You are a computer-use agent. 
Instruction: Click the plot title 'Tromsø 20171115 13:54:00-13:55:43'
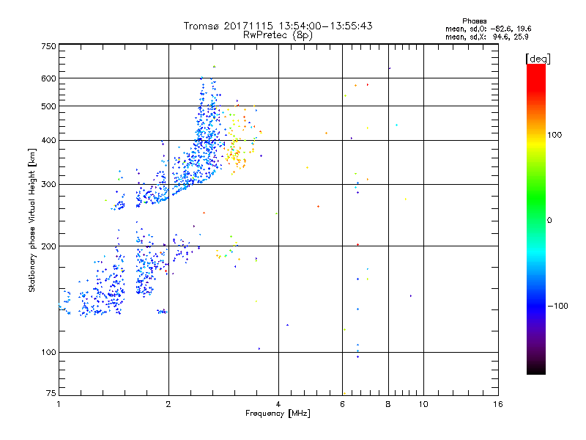pyautogui.click(x=278, y=26)
